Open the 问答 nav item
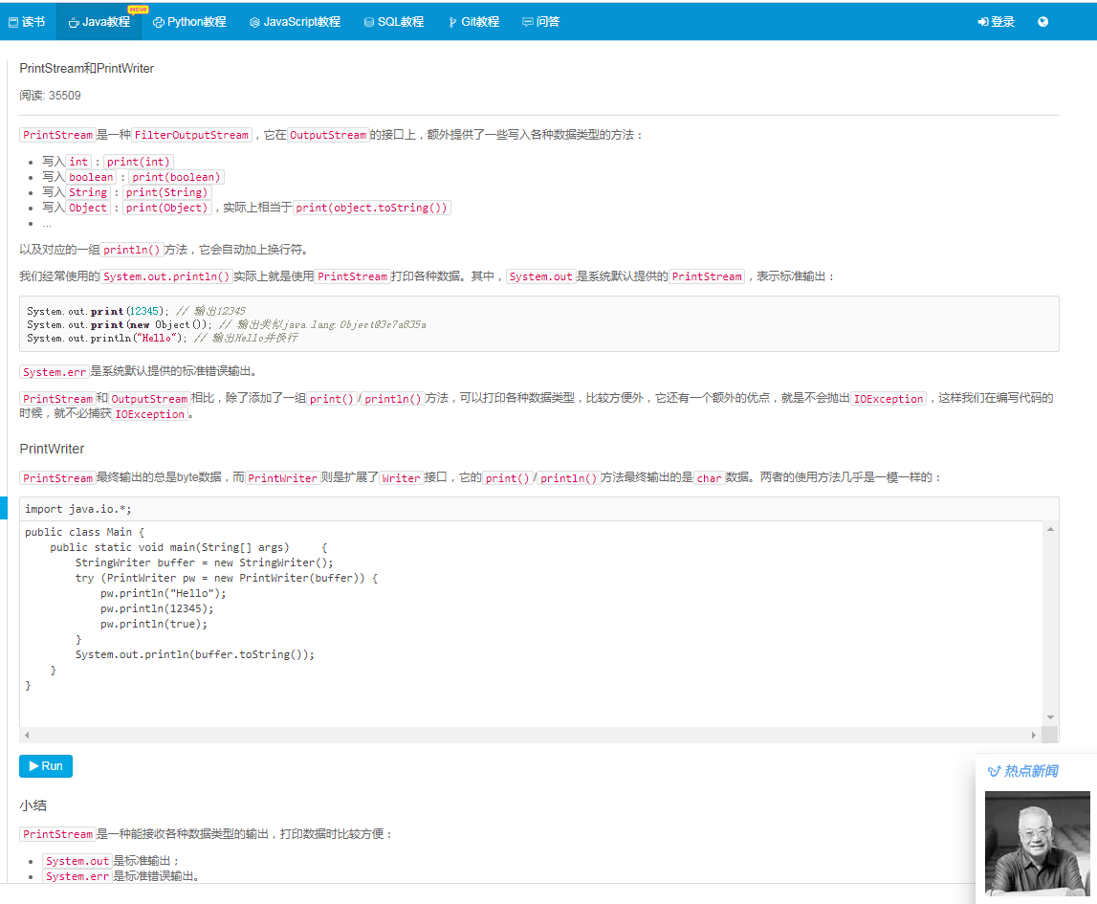The image size is (1097, 904). (540, 22)
